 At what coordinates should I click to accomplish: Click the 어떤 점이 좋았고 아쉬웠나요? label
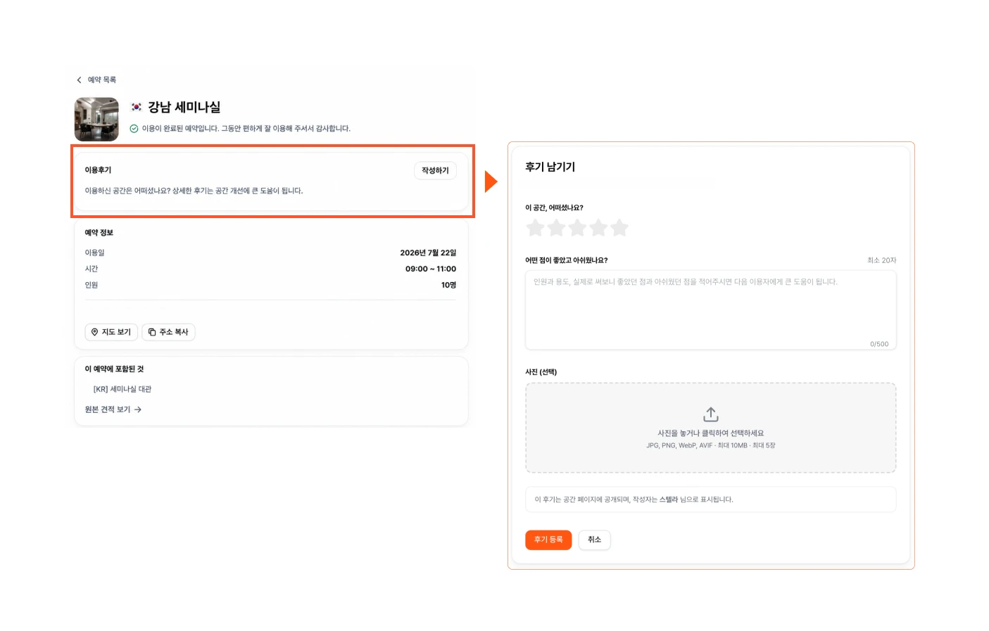click(566, 260)
